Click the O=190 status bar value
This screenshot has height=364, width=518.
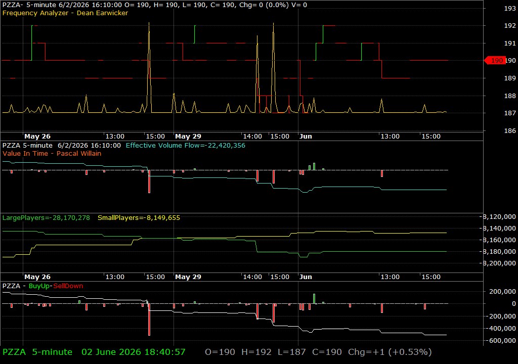(x=220, y=352)
